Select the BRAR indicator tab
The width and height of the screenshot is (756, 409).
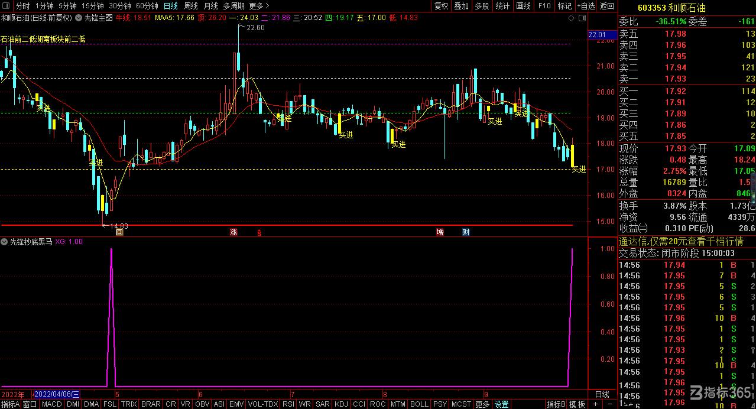point(151,404)
